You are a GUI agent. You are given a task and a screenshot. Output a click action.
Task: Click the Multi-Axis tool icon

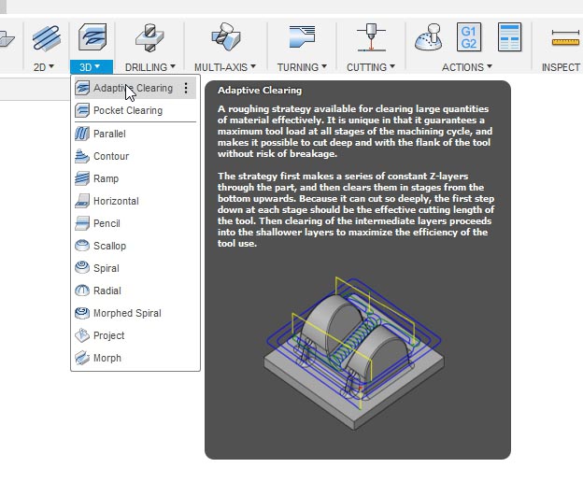coord(226,36)
